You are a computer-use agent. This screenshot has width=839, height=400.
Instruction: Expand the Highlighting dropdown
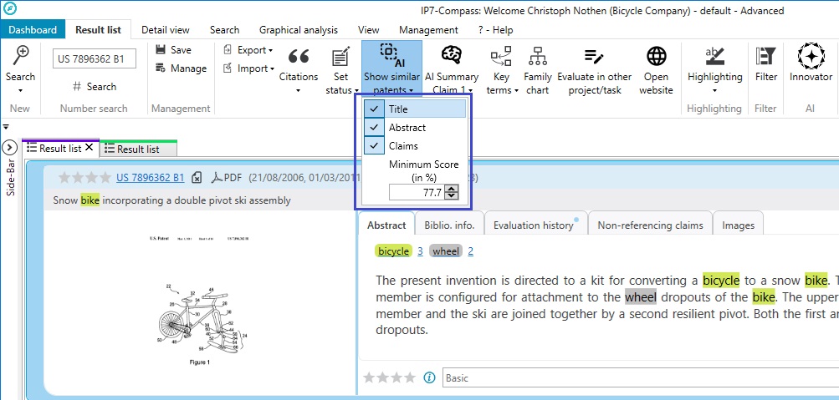714,90
